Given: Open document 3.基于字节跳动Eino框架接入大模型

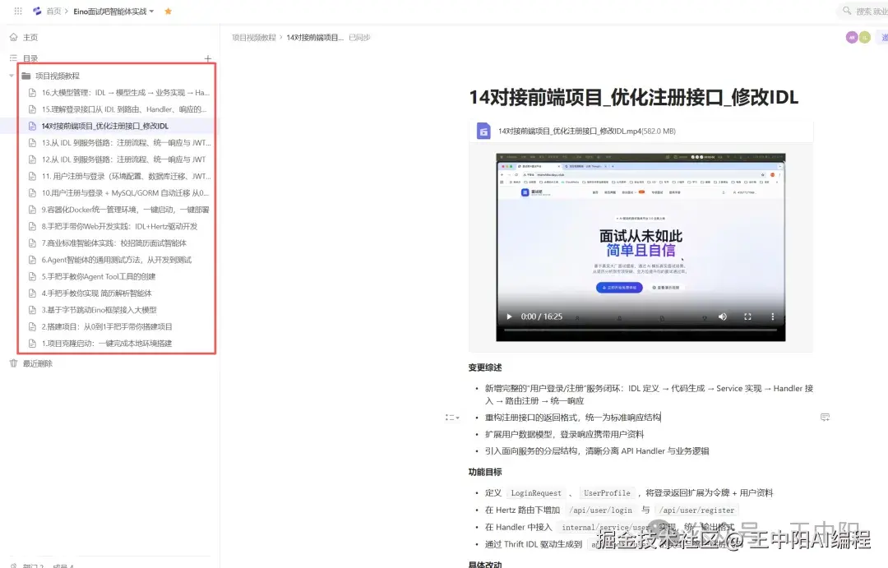Looking at the screenshot, I should 99,310.
